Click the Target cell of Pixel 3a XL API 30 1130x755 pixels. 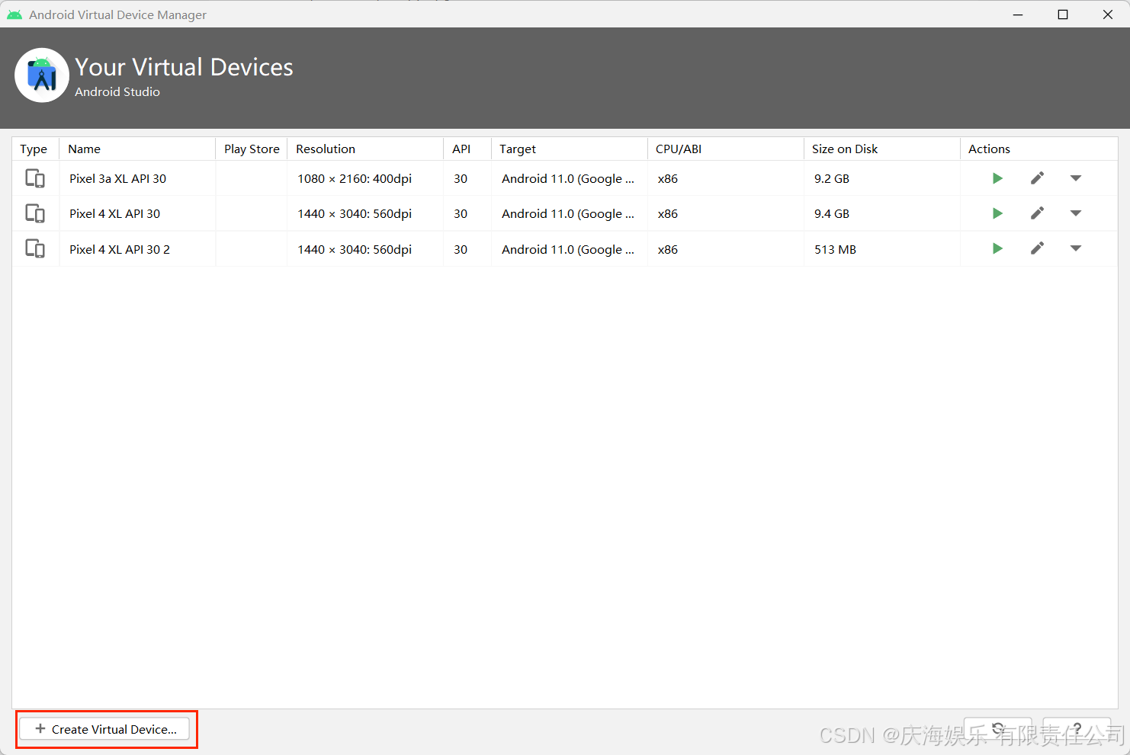point(570,178)
